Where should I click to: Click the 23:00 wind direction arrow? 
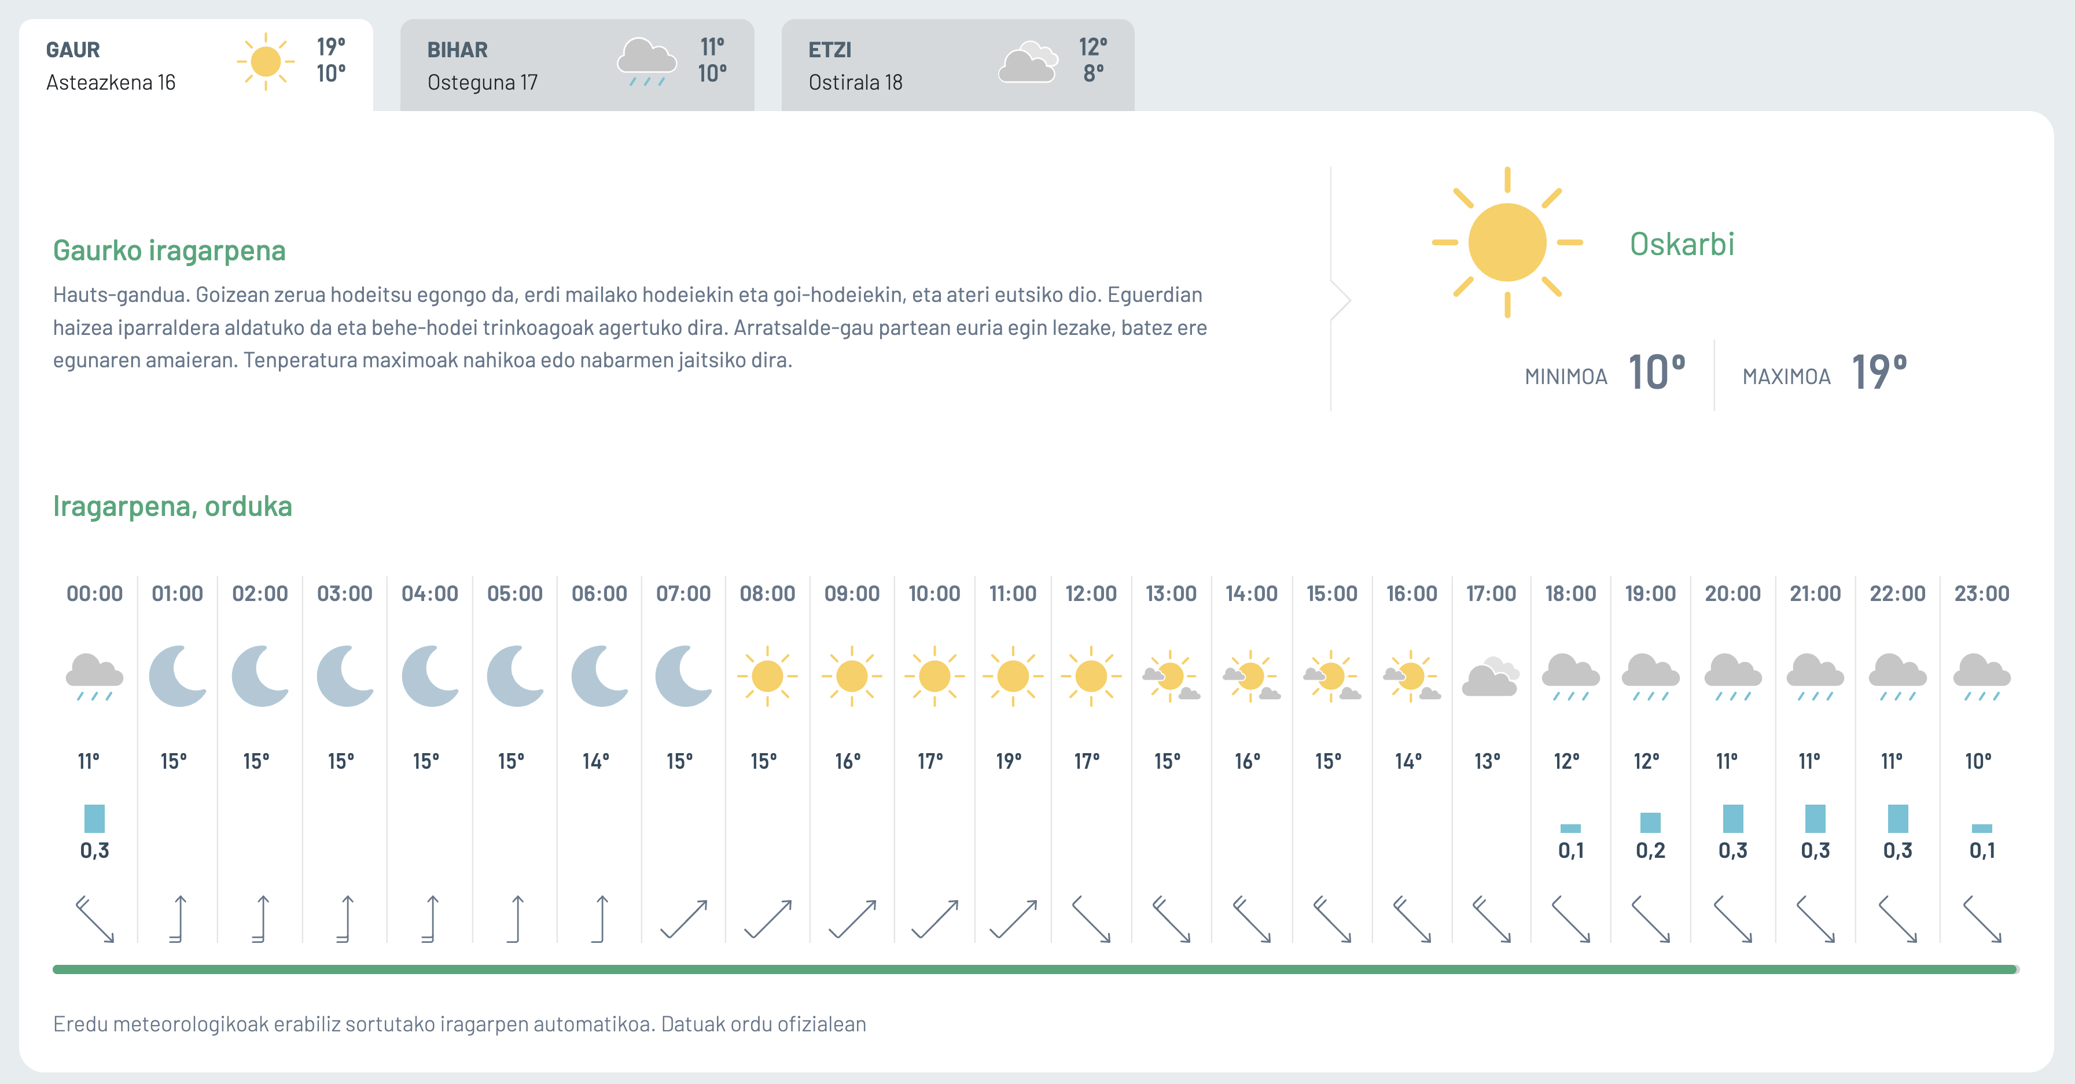[1982, 919]
